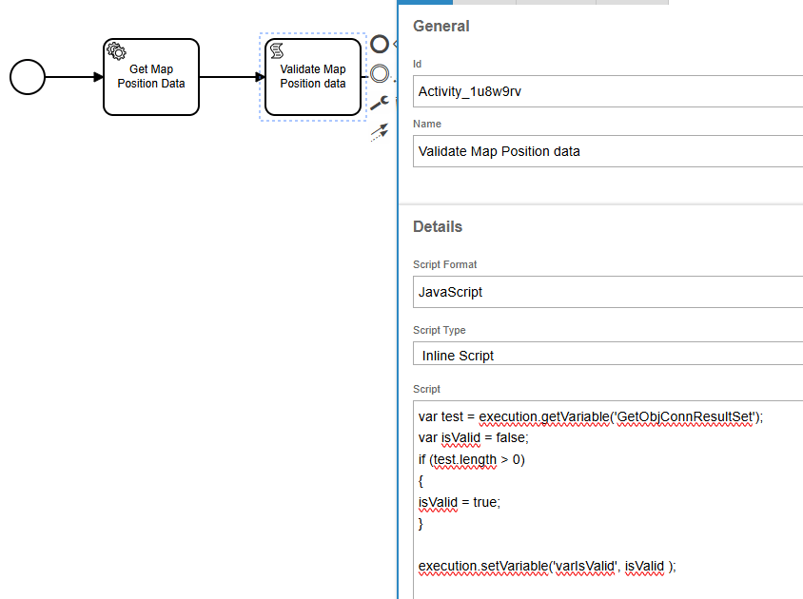The image size is (803, 599).
Task: Click the sequence flow between the two tasks
Action: [x=231, y=77]
